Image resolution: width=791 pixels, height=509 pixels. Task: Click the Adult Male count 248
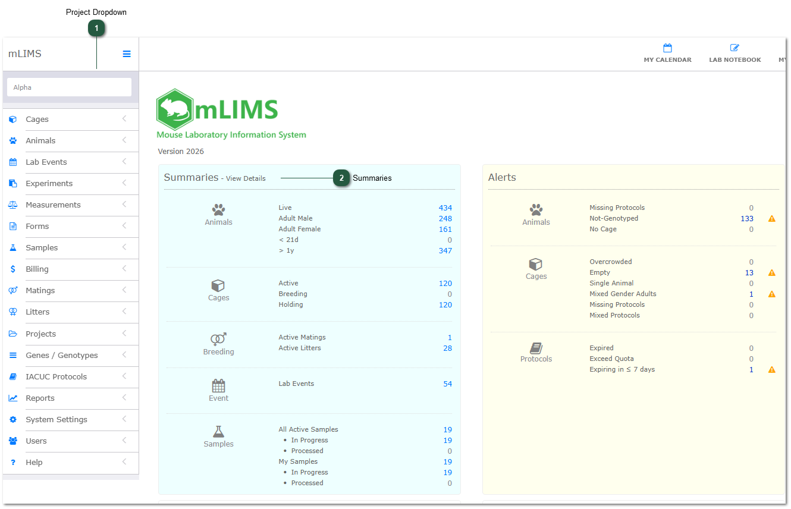tap(445, 219)
